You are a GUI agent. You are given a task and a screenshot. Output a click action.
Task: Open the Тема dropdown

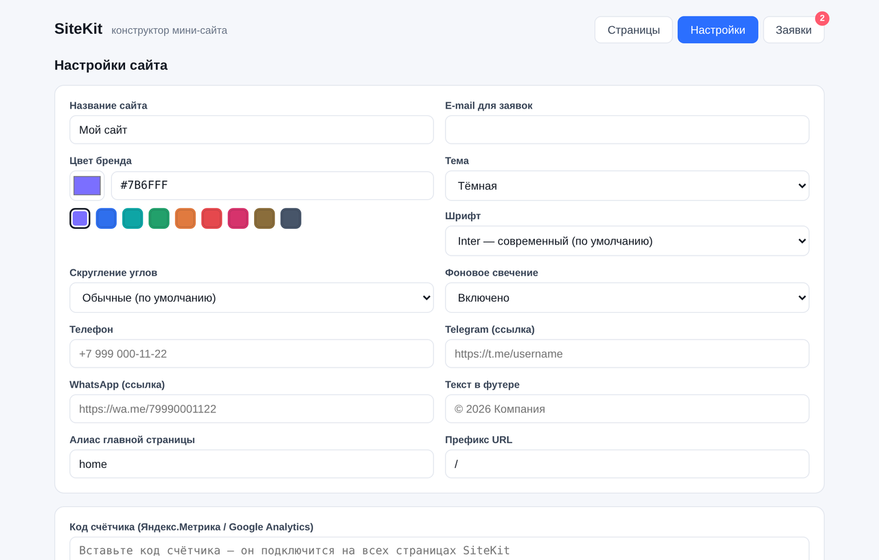[627, 186]
